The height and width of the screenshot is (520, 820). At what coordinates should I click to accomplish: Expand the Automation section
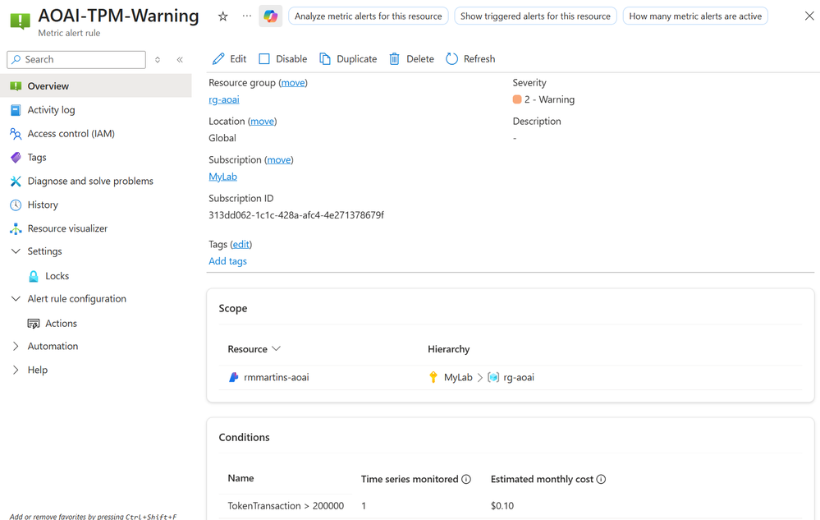click(x=16, y=347)
